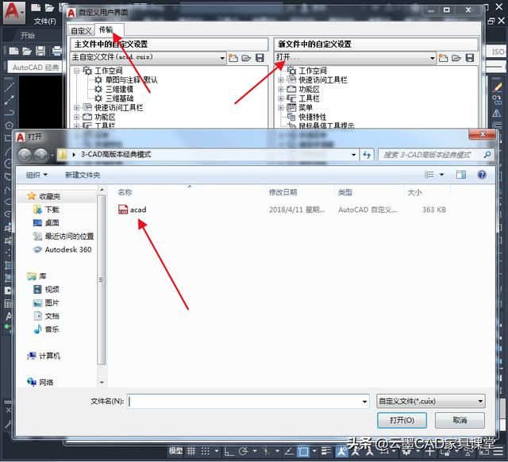
Task: Click the 取消 cancel button
Action: (460, 420)
